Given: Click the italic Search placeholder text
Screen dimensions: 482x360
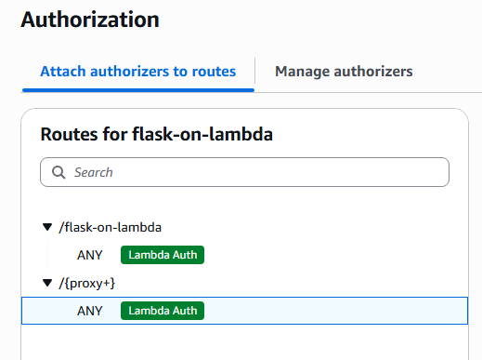Looking at the screenshot, I should tap(94, 172).
